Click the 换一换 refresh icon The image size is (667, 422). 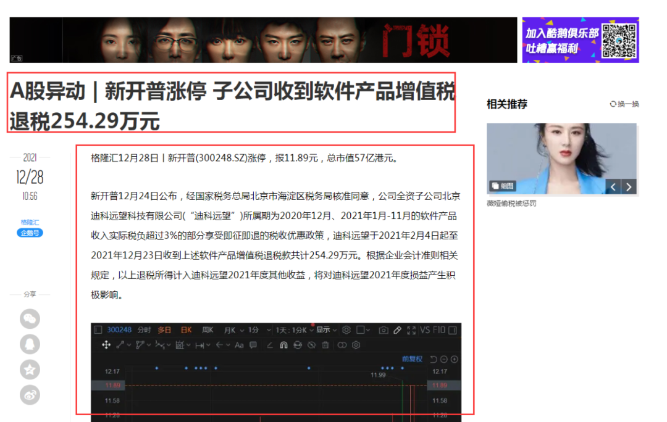coord(613,104)
